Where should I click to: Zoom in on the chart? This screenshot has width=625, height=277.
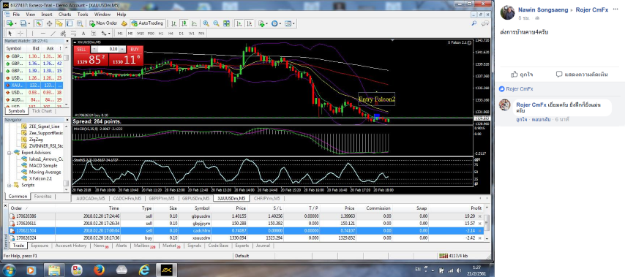point(206,23)
